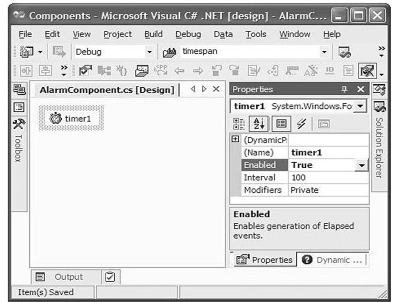Image resolution: width=403 pixels, height=302 pixels.
Task: Open the View menu
Action: [x=81, y=34]
